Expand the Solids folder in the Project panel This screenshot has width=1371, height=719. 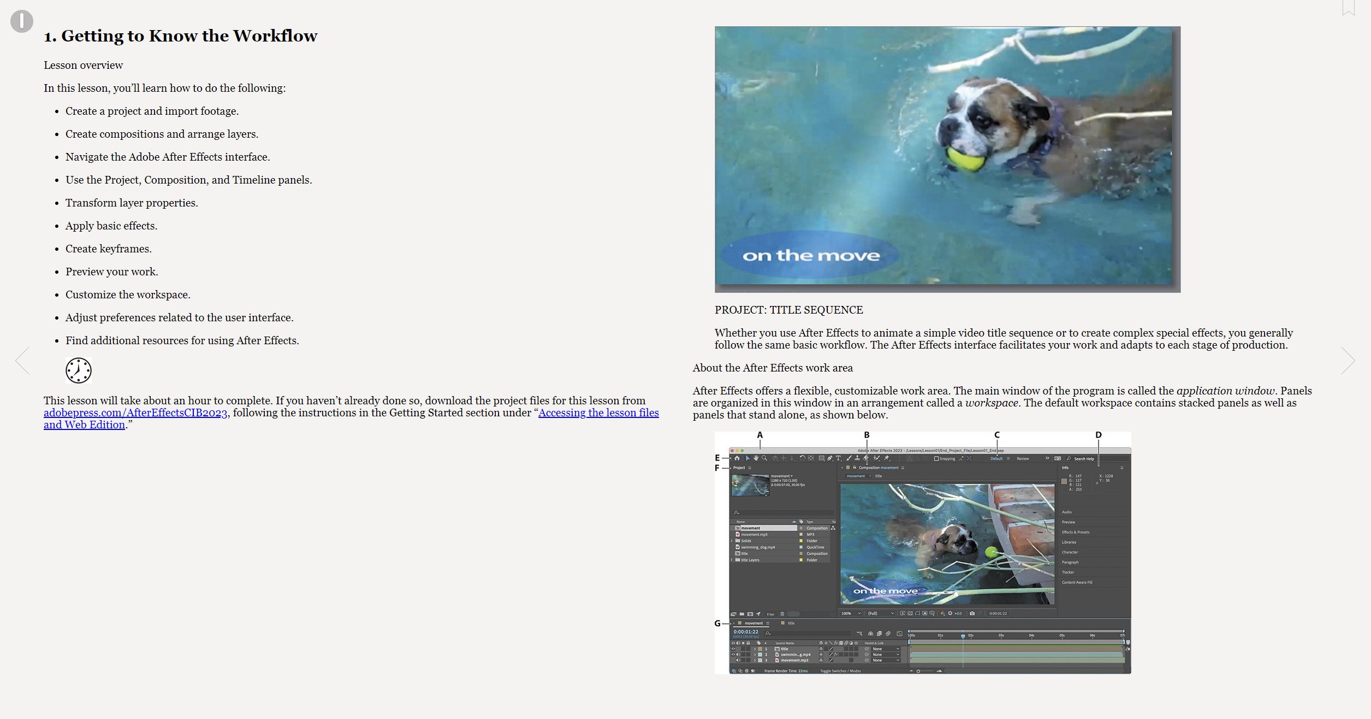[732, 541]
